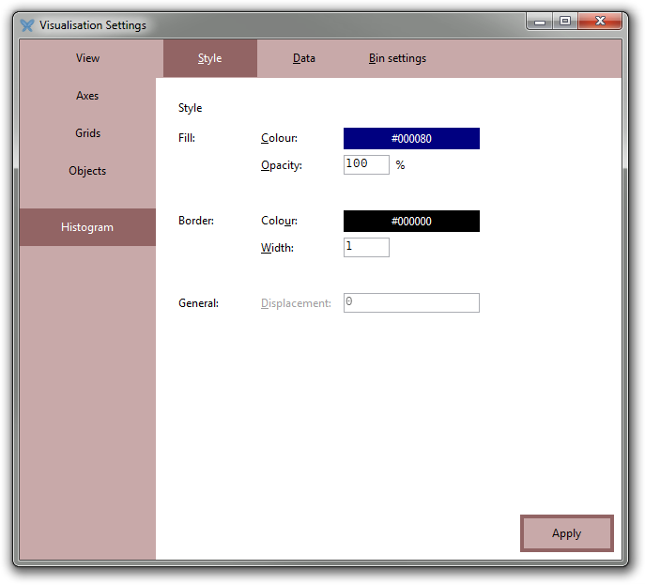Switch to the Style tab
Image resolution: width=645 pixels, height=585 pixels.
click(x=209, y=58)
